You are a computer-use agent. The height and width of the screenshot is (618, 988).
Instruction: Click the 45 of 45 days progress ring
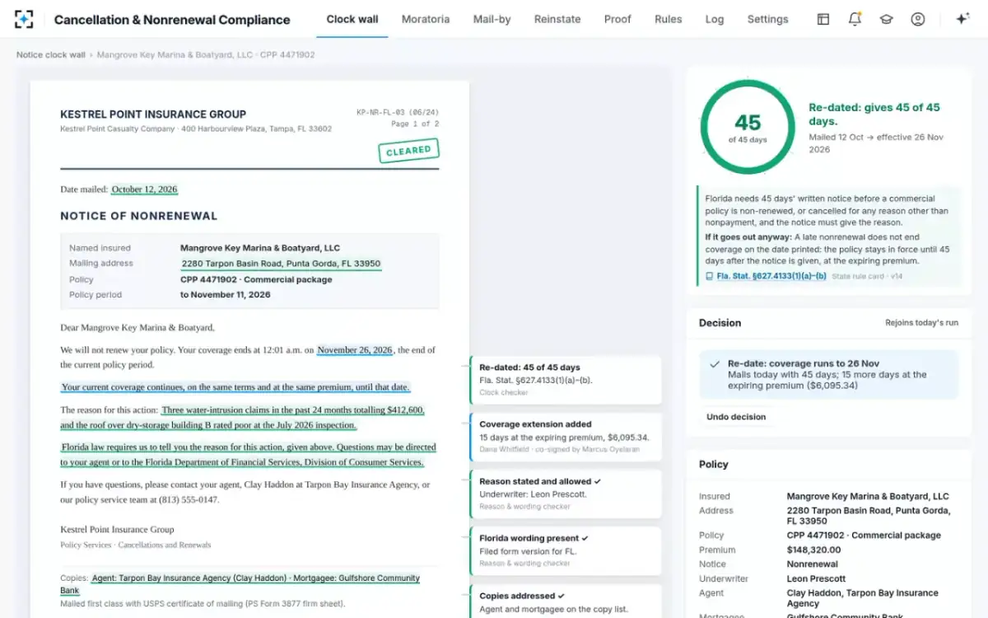pos(748,127)
